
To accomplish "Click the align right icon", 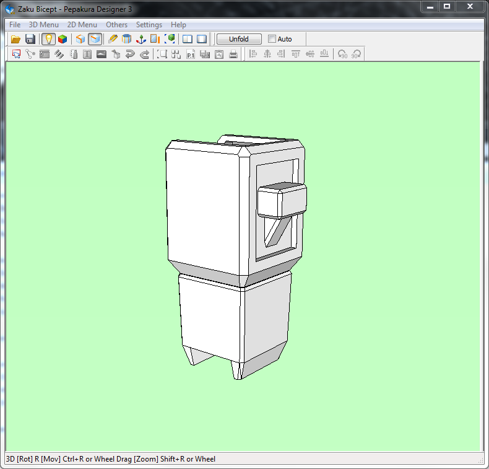I will [281, 54].
